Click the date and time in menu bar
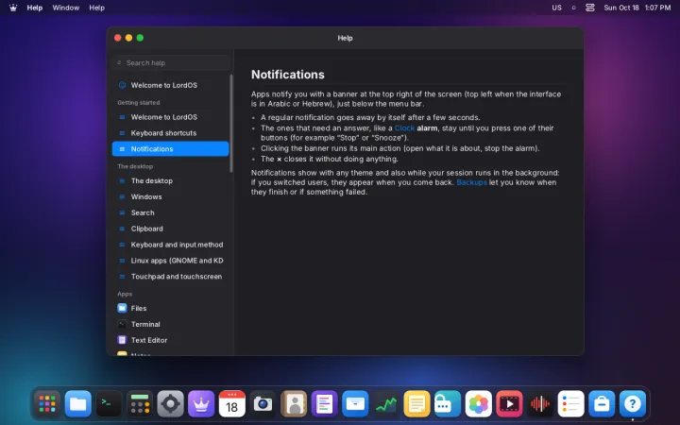This screenshot has height=425, width=680. point(637,8)
